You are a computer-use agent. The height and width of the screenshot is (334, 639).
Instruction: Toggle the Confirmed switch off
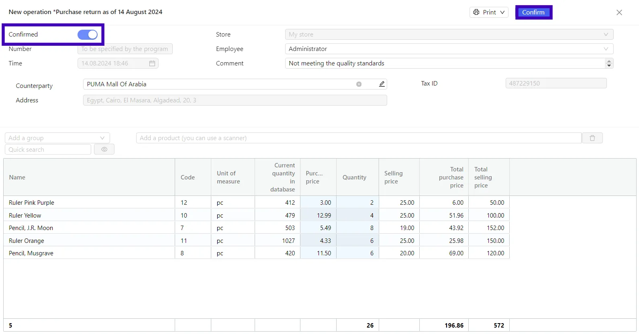(88, 35)
